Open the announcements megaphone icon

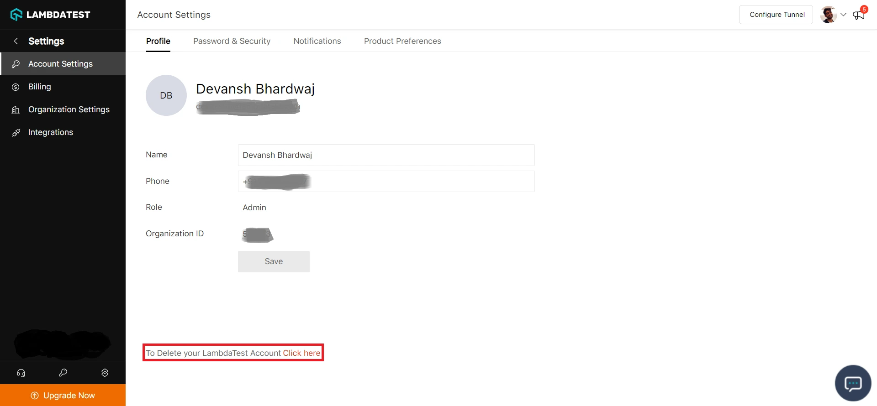tap(859, 15)
